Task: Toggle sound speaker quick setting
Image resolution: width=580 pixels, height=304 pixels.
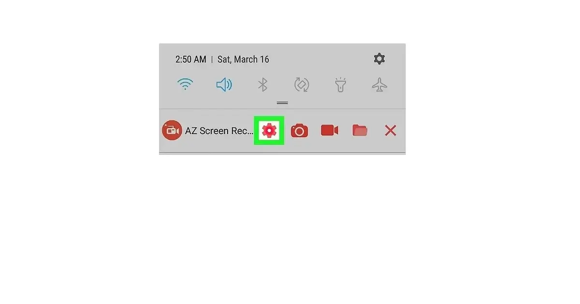Action: point(224,85)
